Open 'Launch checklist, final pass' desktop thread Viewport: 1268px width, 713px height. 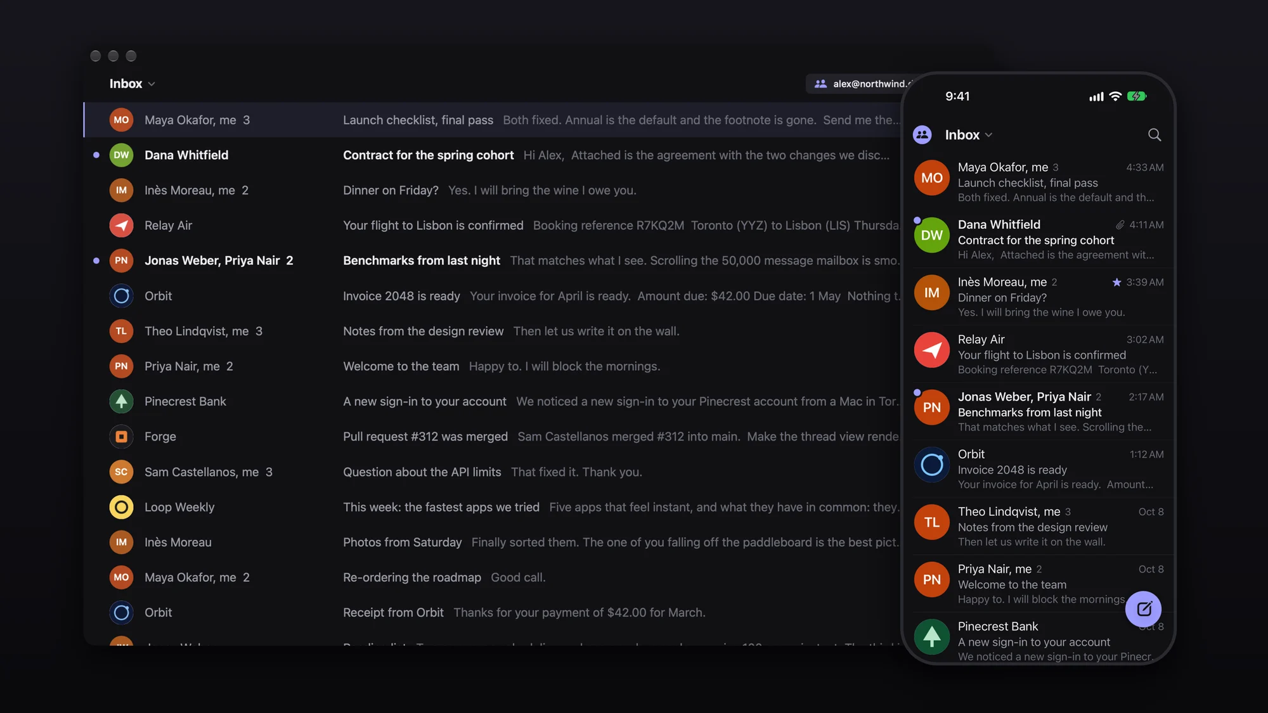coord(493,120)
